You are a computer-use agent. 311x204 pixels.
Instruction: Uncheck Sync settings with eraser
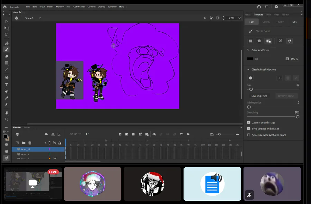(249, 129)
